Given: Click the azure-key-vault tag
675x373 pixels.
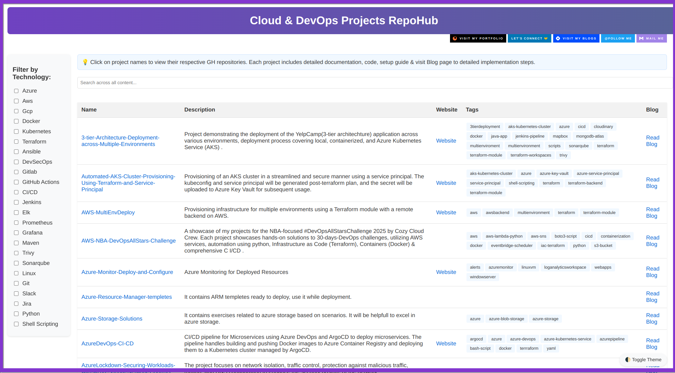Looking at the screenshot, I should coord(554,174).
